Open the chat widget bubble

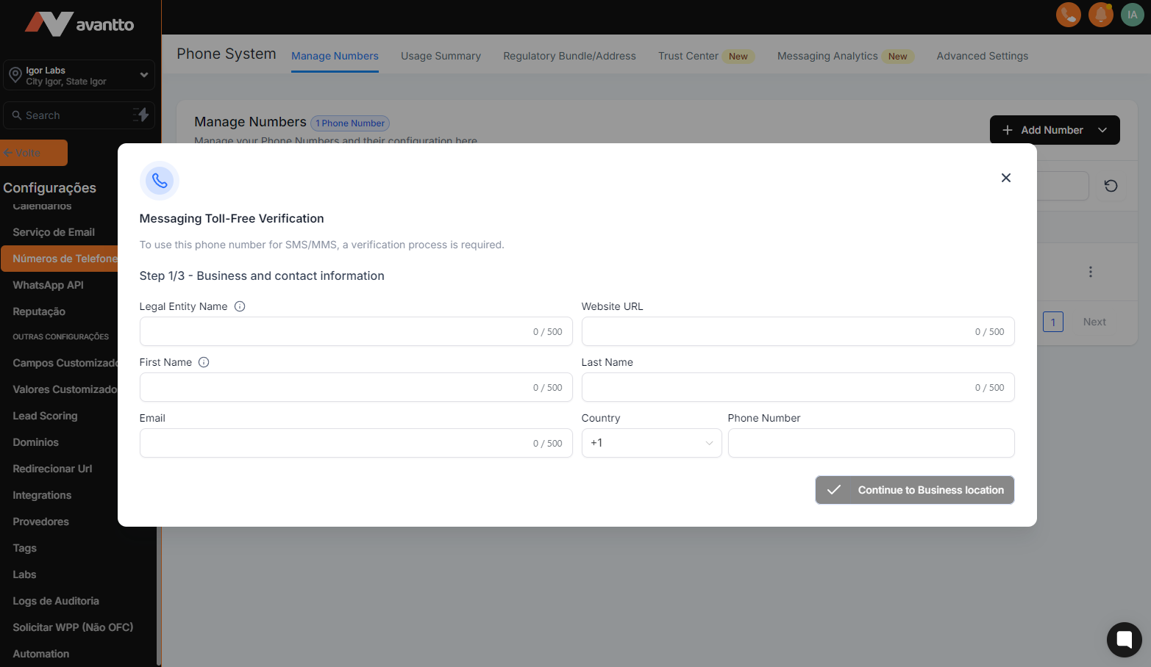(x=1124, y=640)
